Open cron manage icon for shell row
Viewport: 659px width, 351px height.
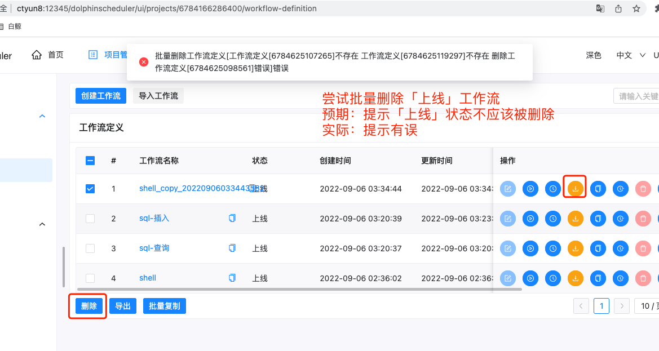tap(620, 278)
